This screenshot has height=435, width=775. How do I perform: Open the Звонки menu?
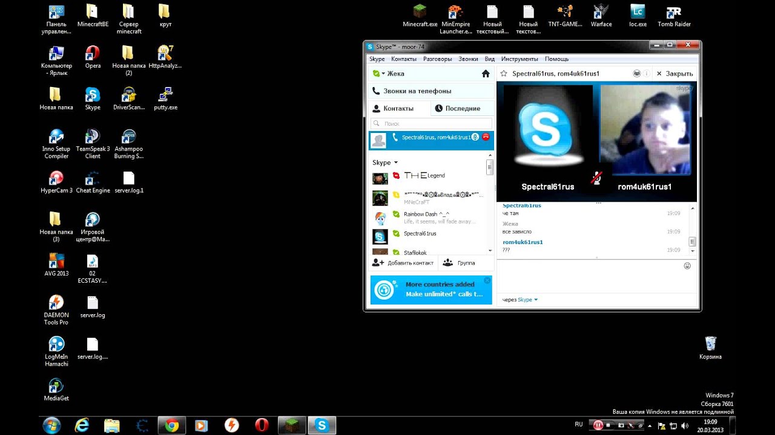tap(468, 59)
